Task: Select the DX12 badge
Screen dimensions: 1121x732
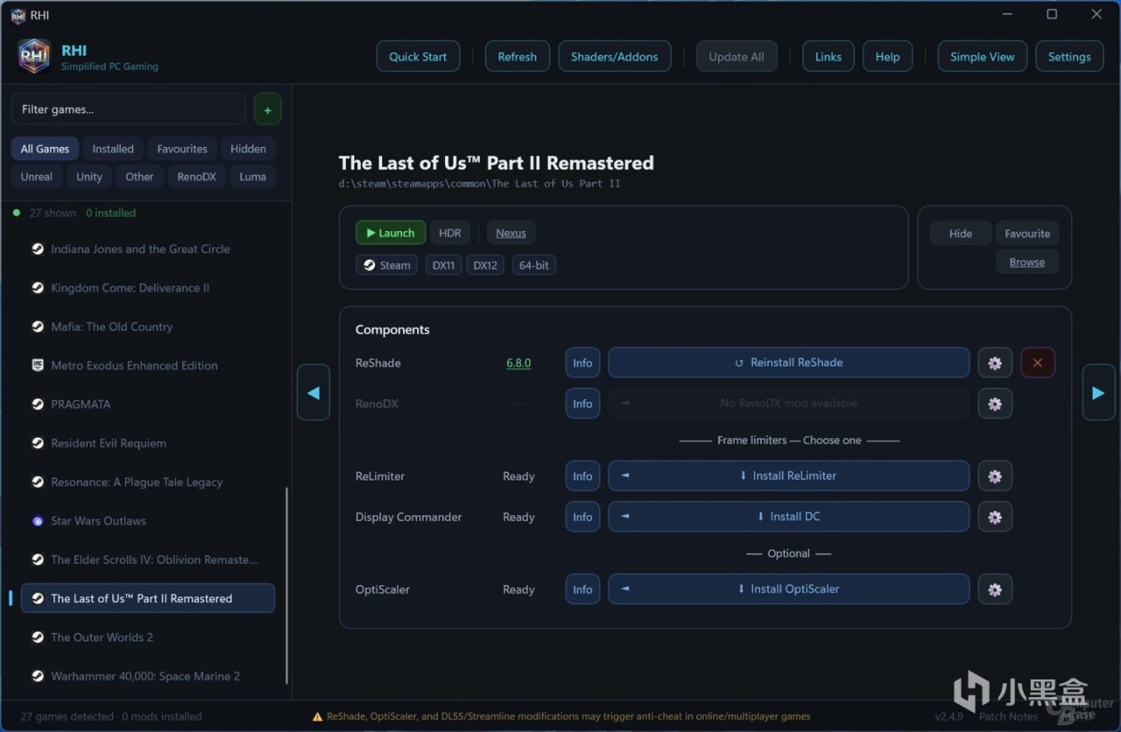Action: click(484, 265)
